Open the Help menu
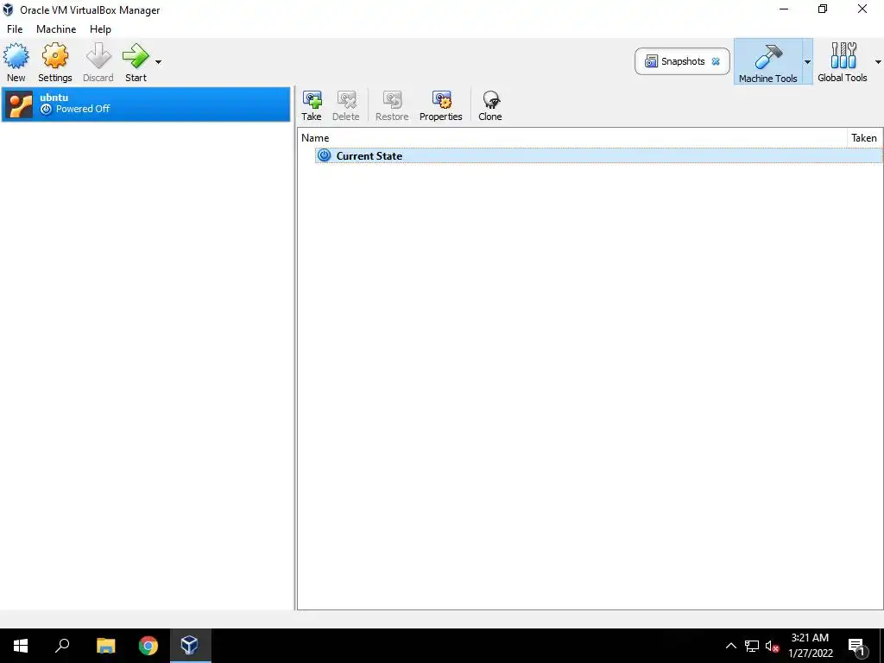Image resolution: width=884 pixels, height=663 pixels. (x=100, y=29)
